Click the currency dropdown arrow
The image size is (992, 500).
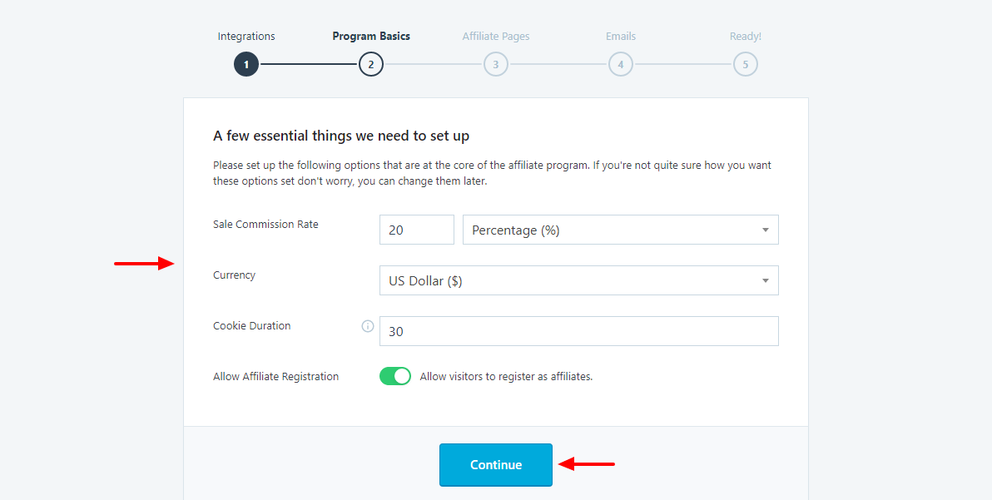pyautogui.click(x=766, y=281)
